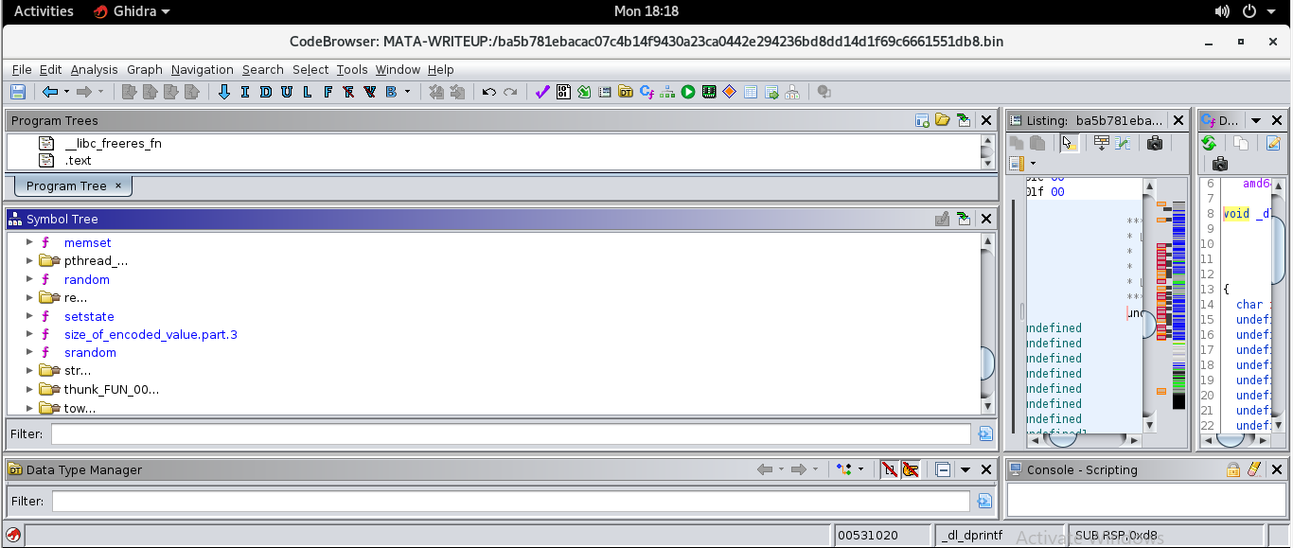Open Data Type Manager conflict mode dropdown
Screen dimensions: 1293x548
[x=860, y=469]
